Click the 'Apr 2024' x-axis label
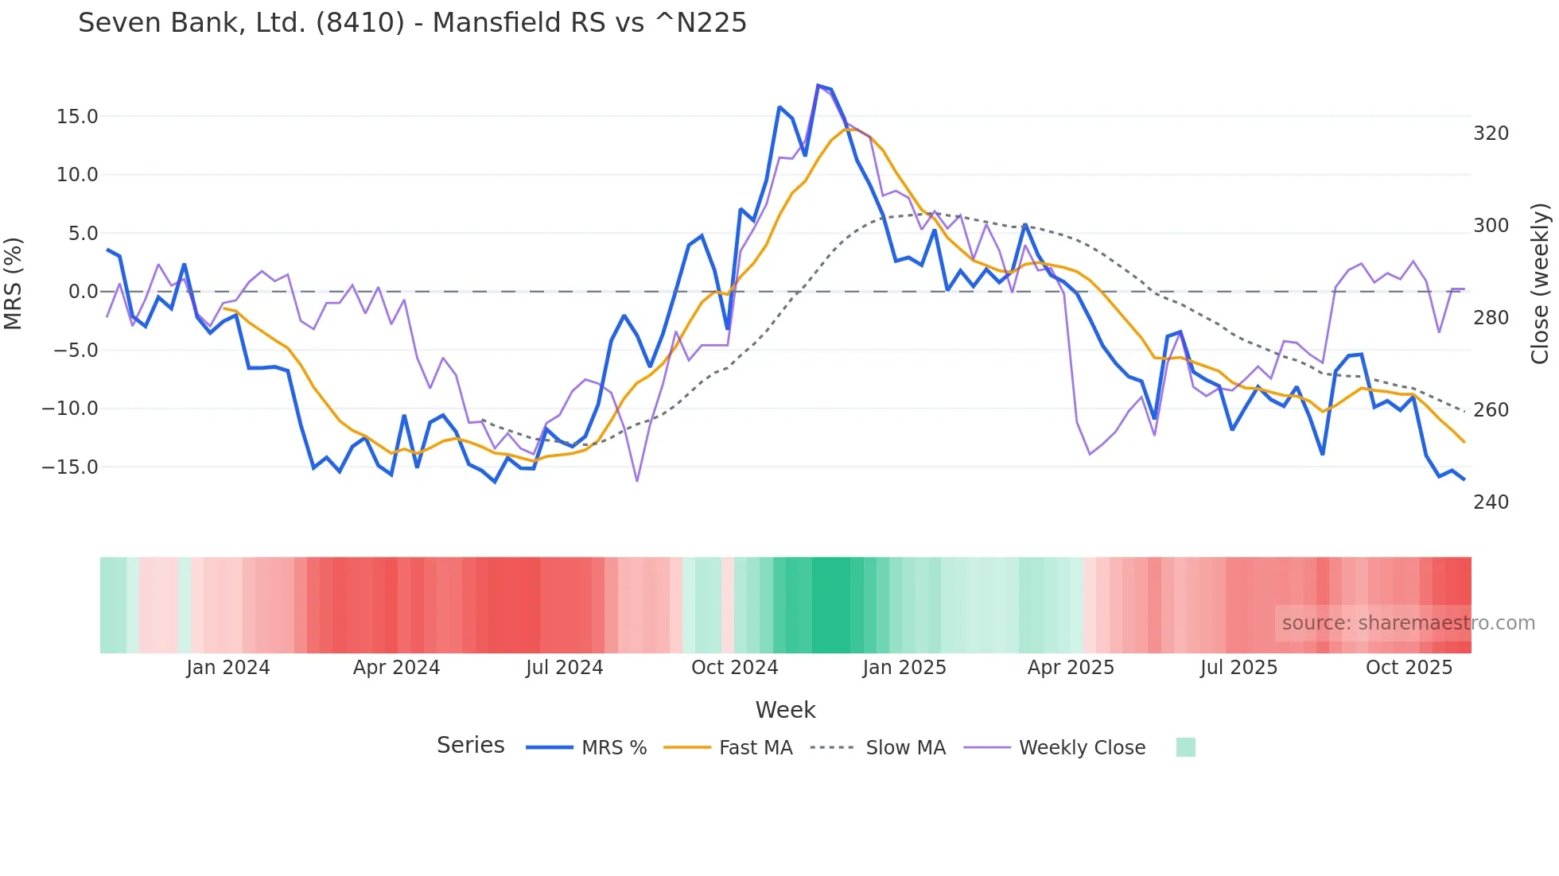The height and width of the screenshot is (876, 1559). [396, 667]
